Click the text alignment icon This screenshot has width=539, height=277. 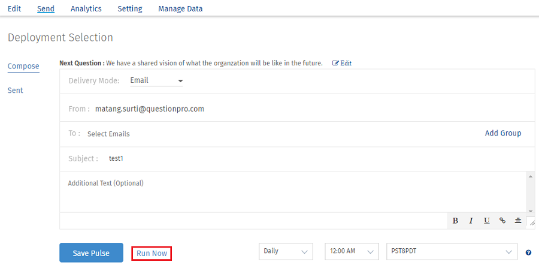(518, 221)
